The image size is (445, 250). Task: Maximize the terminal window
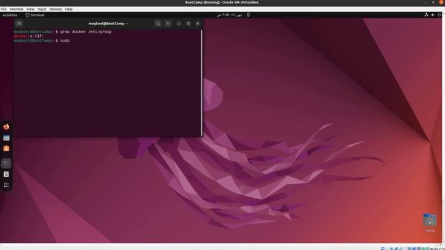pos(188,24)
